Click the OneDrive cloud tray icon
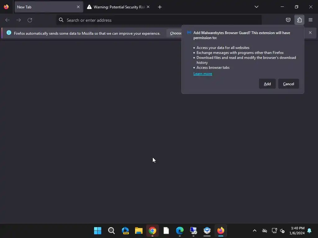Image resolution: width=318 pixels, height=238 pixels. (x=265, y=231)
